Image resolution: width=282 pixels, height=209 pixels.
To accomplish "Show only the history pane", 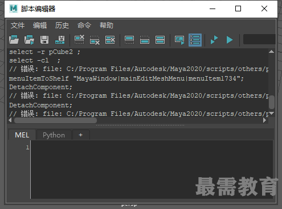I will [129, 40].
